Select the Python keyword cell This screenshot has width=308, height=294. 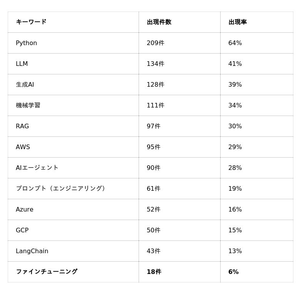pos(73,43)
